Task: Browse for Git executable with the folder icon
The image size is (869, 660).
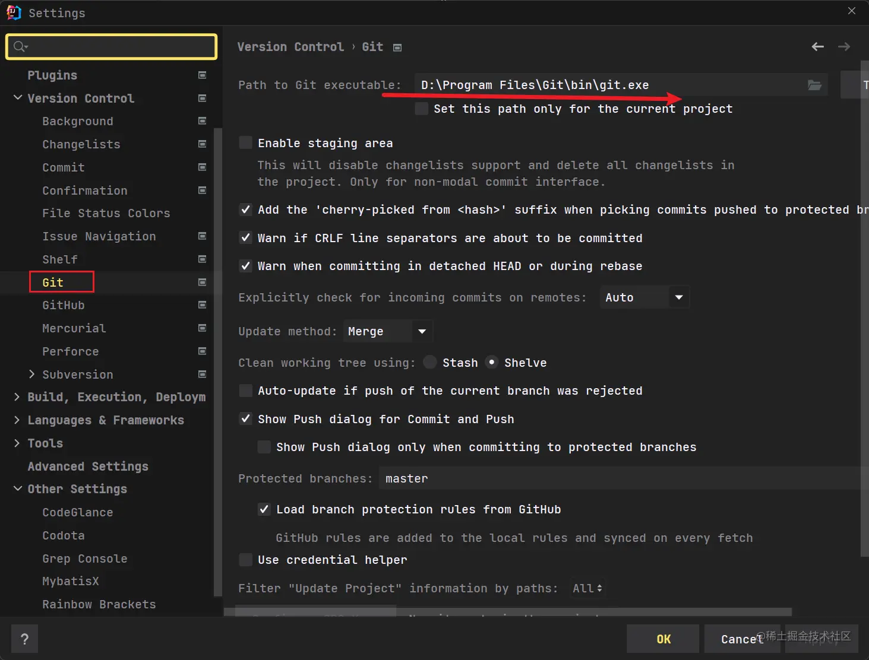Action: click(x=814, y=85)
